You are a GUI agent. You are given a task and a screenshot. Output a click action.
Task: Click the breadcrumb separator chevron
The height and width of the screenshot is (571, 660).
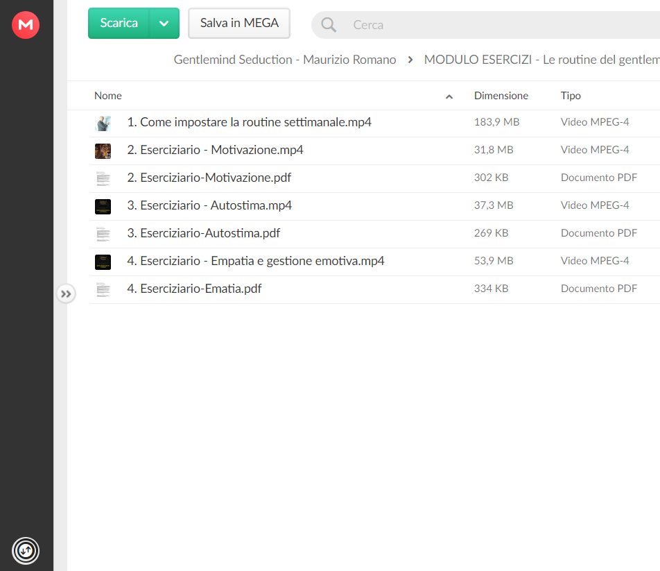[x=410, y=60]
